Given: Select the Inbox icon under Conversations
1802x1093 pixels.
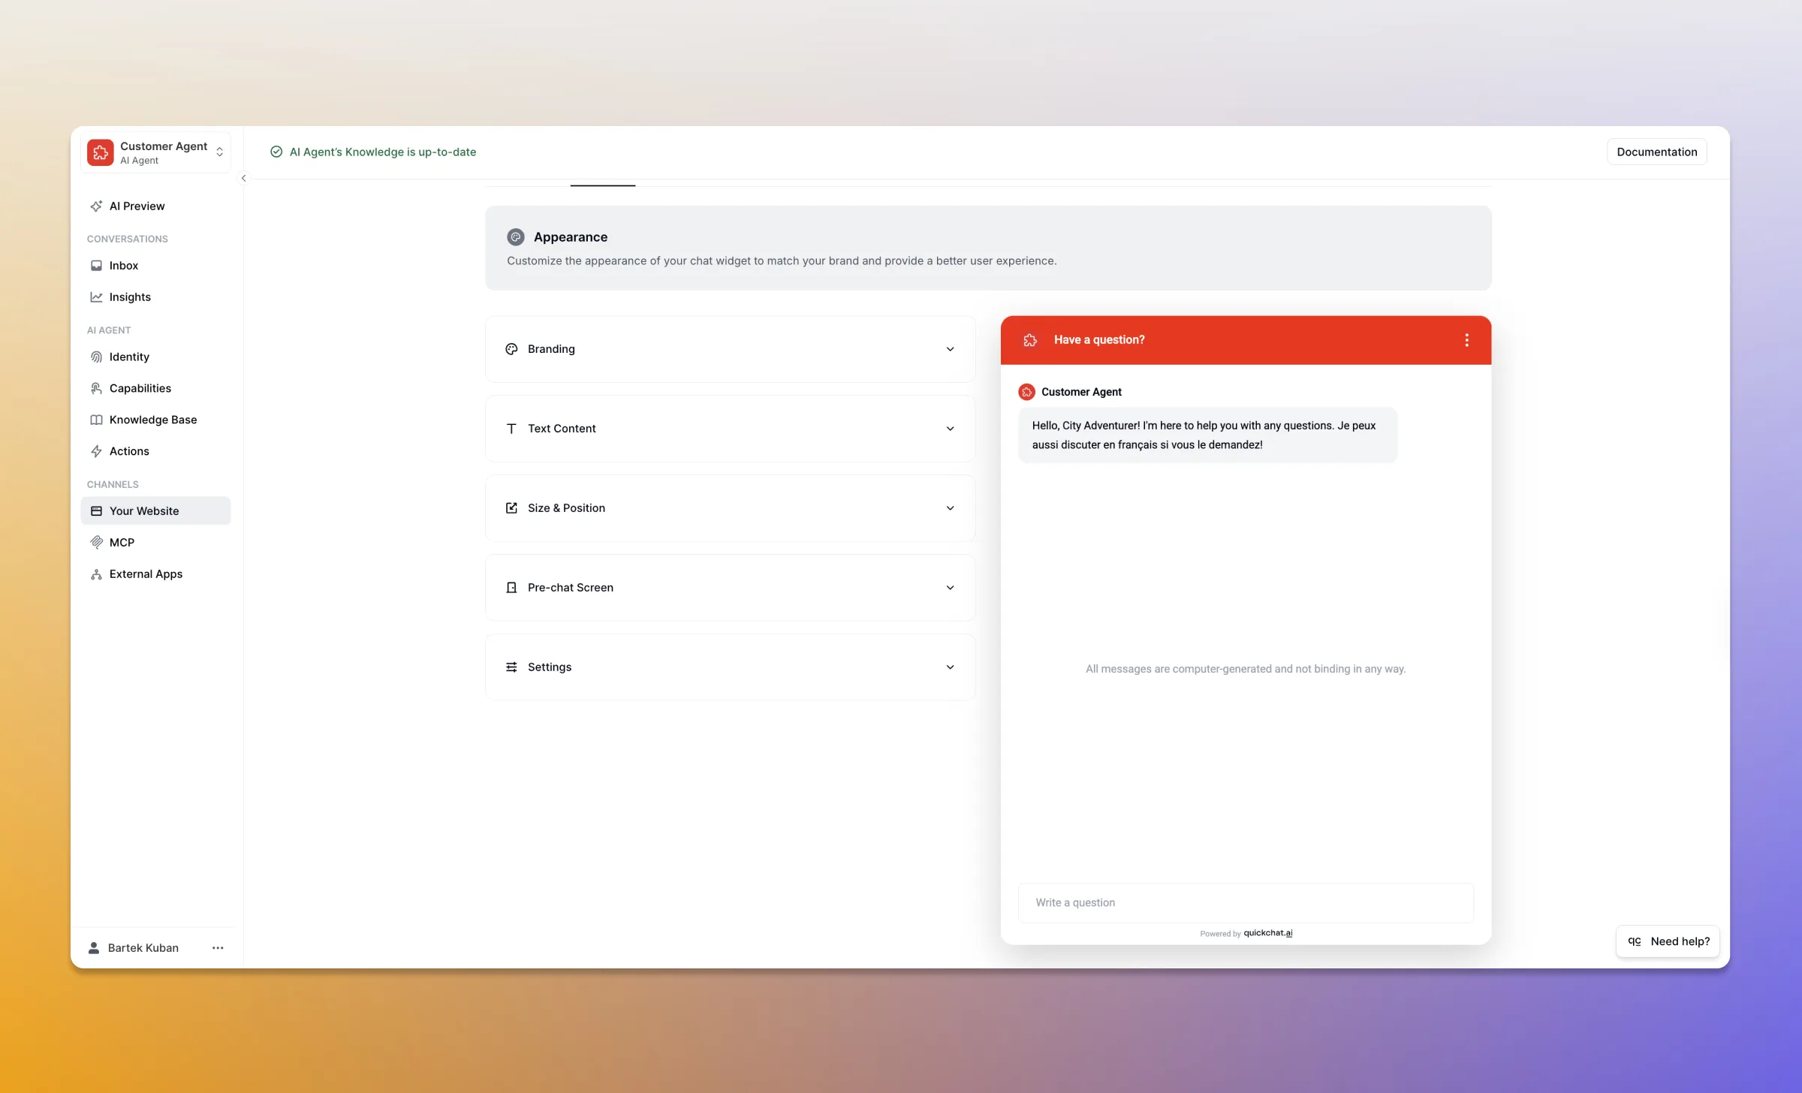Looking at the screenshot, I should pos(97,265).
